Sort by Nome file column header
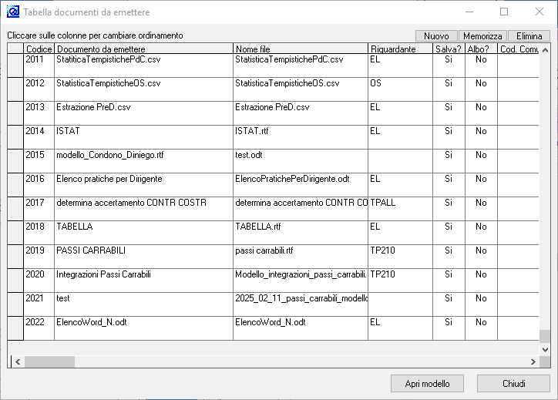558x400 pixels. coord(301,49)
